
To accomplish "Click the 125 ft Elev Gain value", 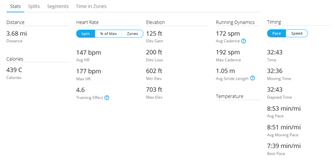I will click(154, 34).
